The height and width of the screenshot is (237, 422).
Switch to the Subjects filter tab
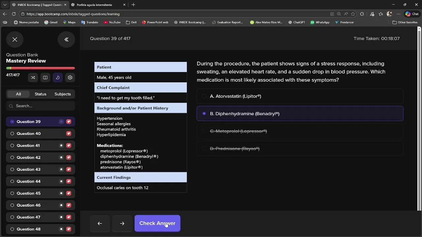click(63, 94)
